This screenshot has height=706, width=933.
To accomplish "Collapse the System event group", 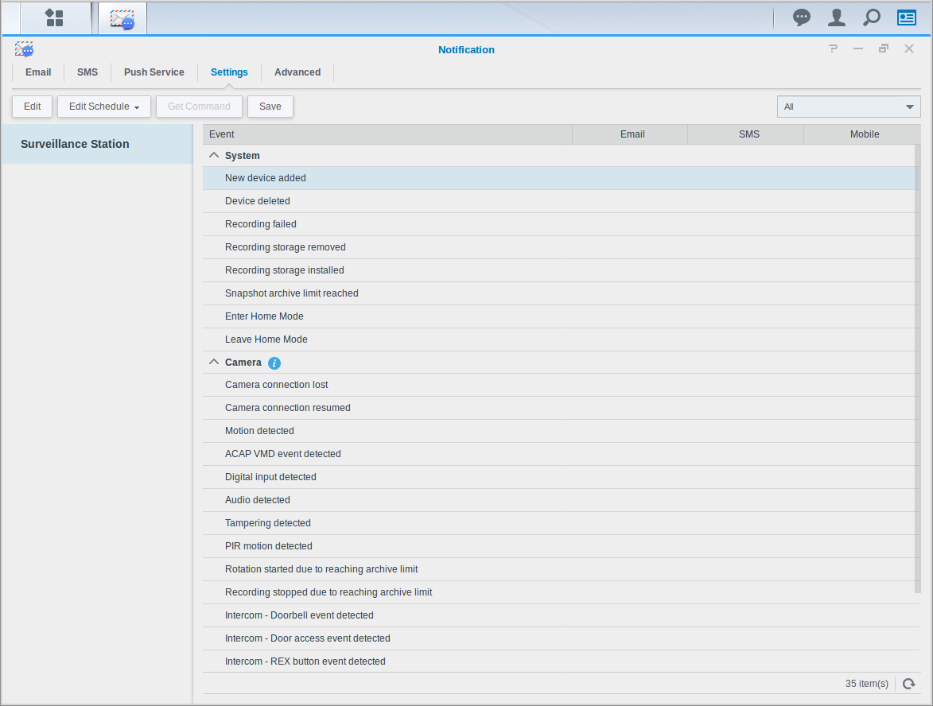I will tap(214, 155).
